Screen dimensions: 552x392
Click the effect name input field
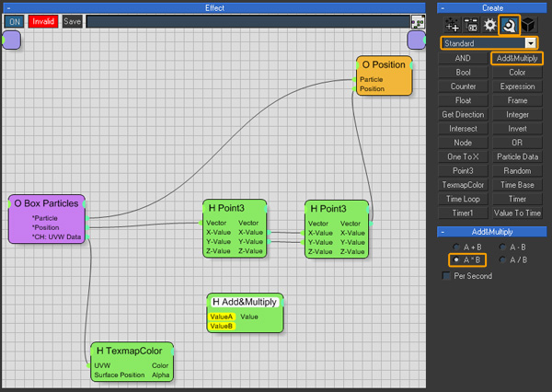tap(247, 21)
